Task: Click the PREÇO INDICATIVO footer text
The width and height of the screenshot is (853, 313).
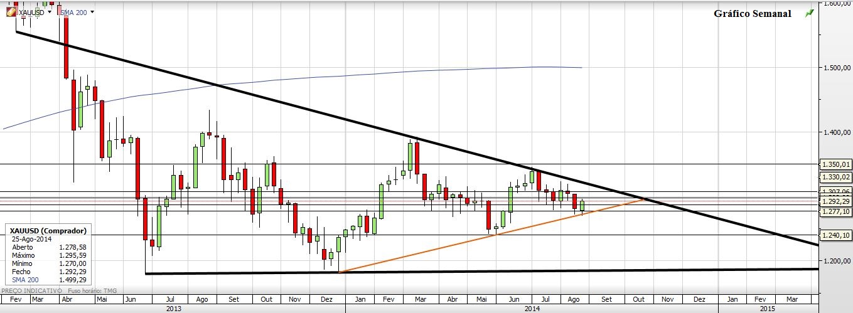Action: (31, 291)
